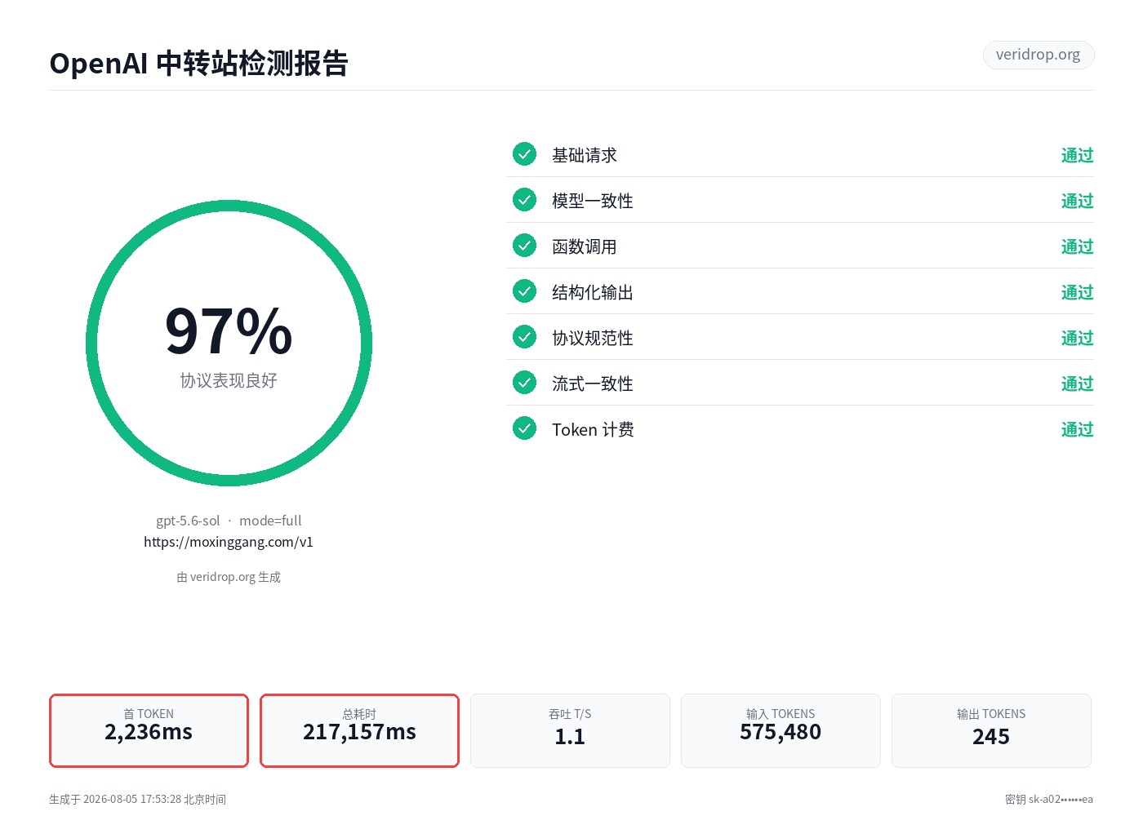Click the green check icon beside 模型一致性

(524, 199)
